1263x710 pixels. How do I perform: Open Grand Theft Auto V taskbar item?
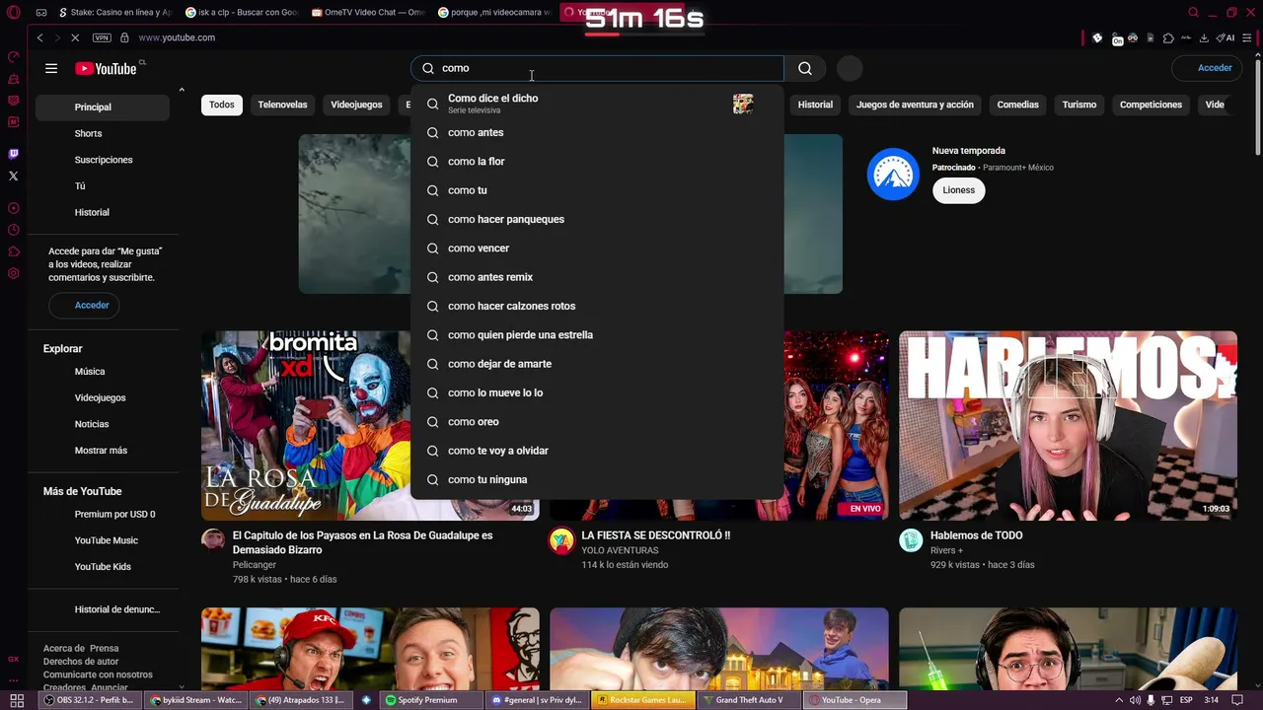[x=750, y=700]
